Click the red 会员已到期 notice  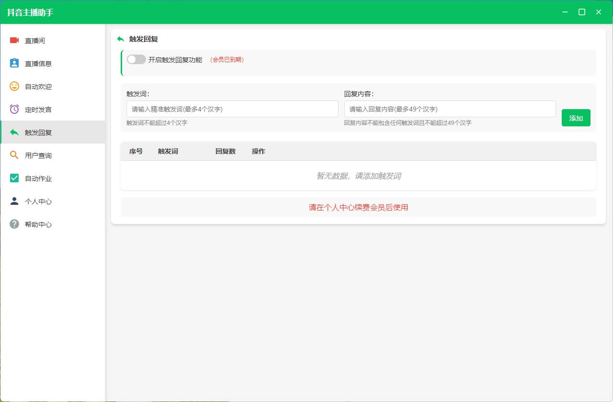click(x=227, y=60)
